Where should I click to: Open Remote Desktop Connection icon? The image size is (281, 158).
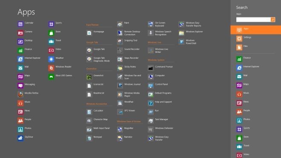120,33
